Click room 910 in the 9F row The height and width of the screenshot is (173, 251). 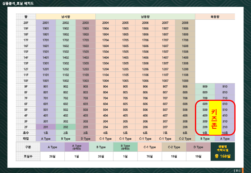tap(225, 86)
